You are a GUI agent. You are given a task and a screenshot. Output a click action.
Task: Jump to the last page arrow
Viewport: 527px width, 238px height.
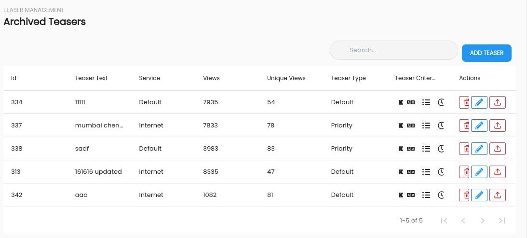(x=502, y=221)
